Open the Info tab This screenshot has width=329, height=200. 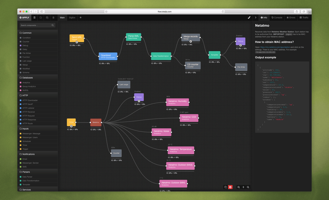[264, 18]
